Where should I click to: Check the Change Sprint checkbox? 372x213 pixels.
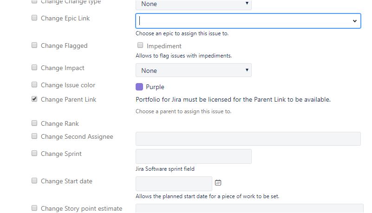(x=34, y=153)
